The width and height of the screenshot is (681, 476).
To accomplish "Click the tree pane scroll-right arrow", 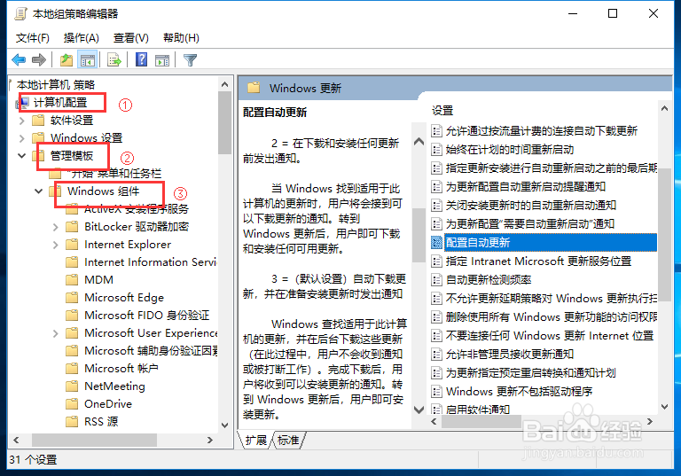I will pyautogui.click(x=210, y=440).
